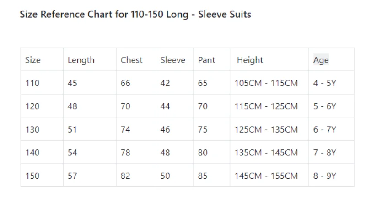Select size 110 row label

(x=32, y=83)
